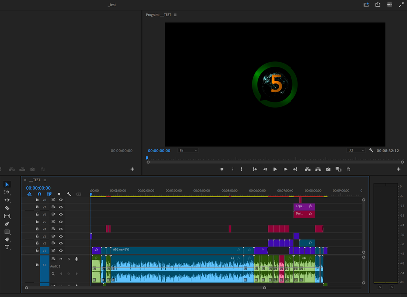Click Export Frame camera icon
Image resolution: width=407 pixels, height=297 pixels.
pyautogui.click(x=328, y=169)
